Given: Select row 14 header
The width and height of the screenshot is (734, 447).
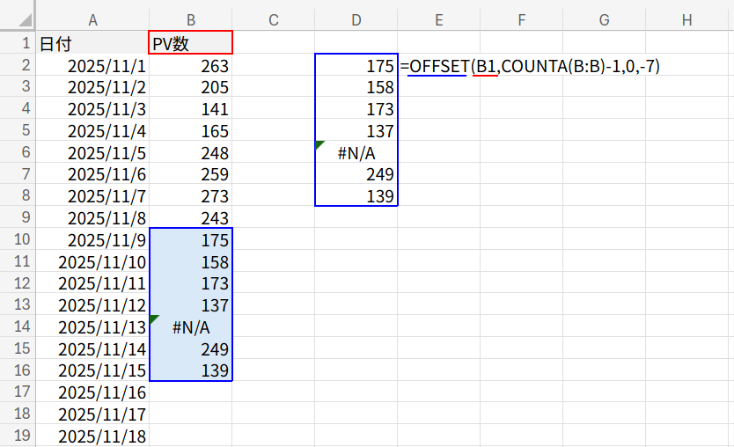Looking at the screenshot, I should tap(18, 327).
